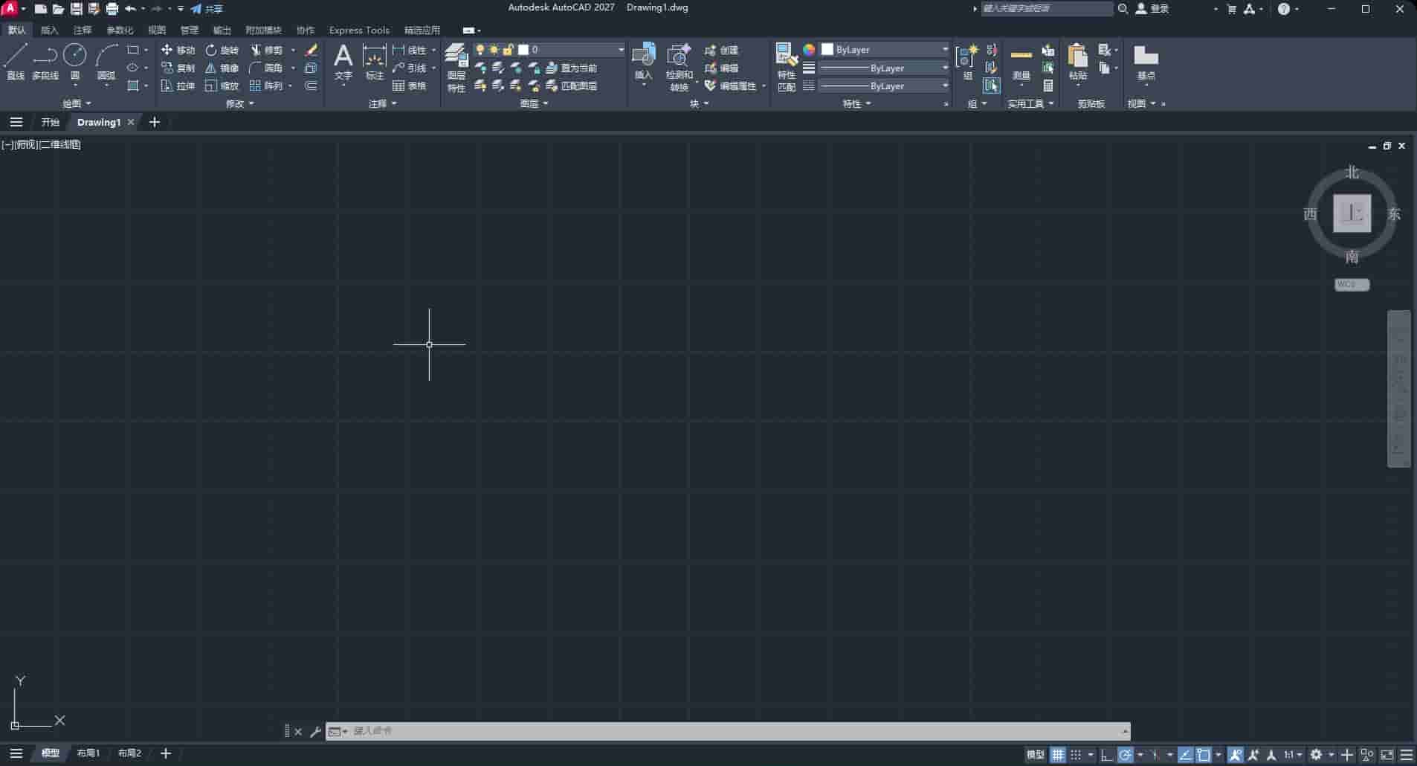Click inside the command line input field
1417x766 pixels.
pyautogui.click(x=669, y=730)
